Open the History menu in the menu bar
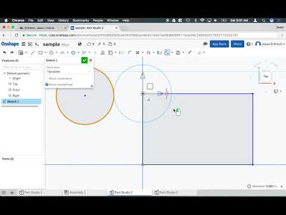The image size is (286, 215). (63, 20)
